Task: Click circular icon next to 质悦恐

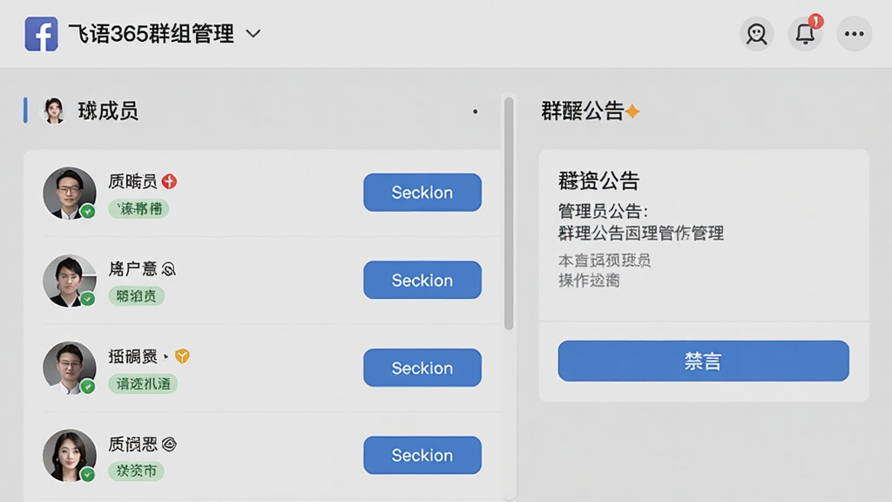Action: tap(169, 444)
